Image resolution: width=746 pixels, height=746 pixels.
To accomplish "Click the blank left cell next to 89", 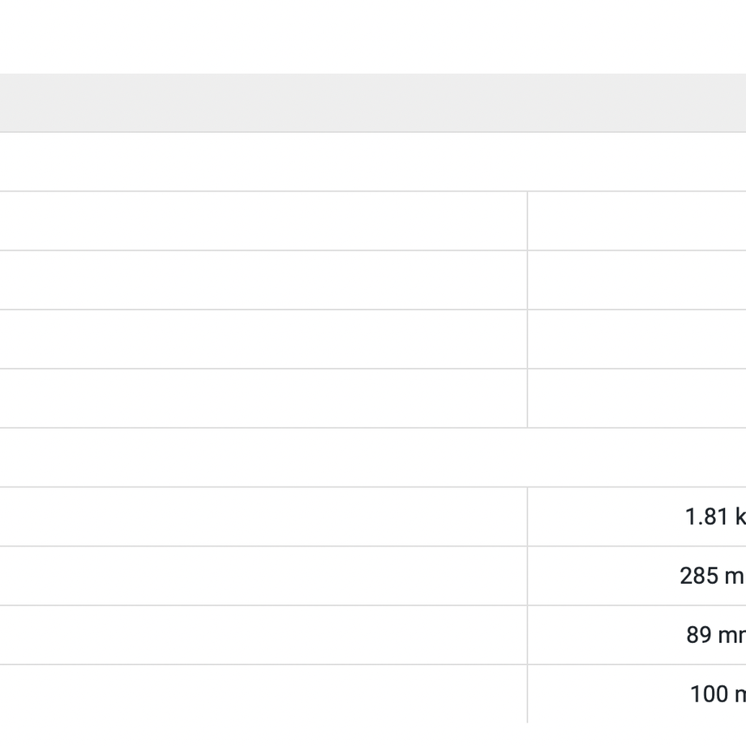I will point(264,635).
